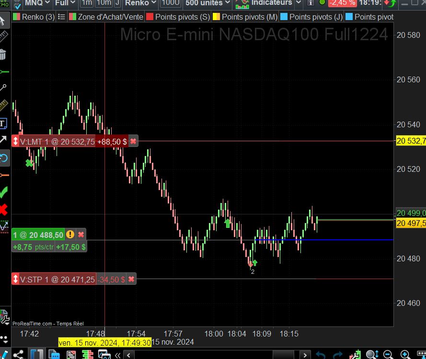Click the undo arrow in bottom toolbar
This screenshot has height=359, width=426.
coord(321,355)
